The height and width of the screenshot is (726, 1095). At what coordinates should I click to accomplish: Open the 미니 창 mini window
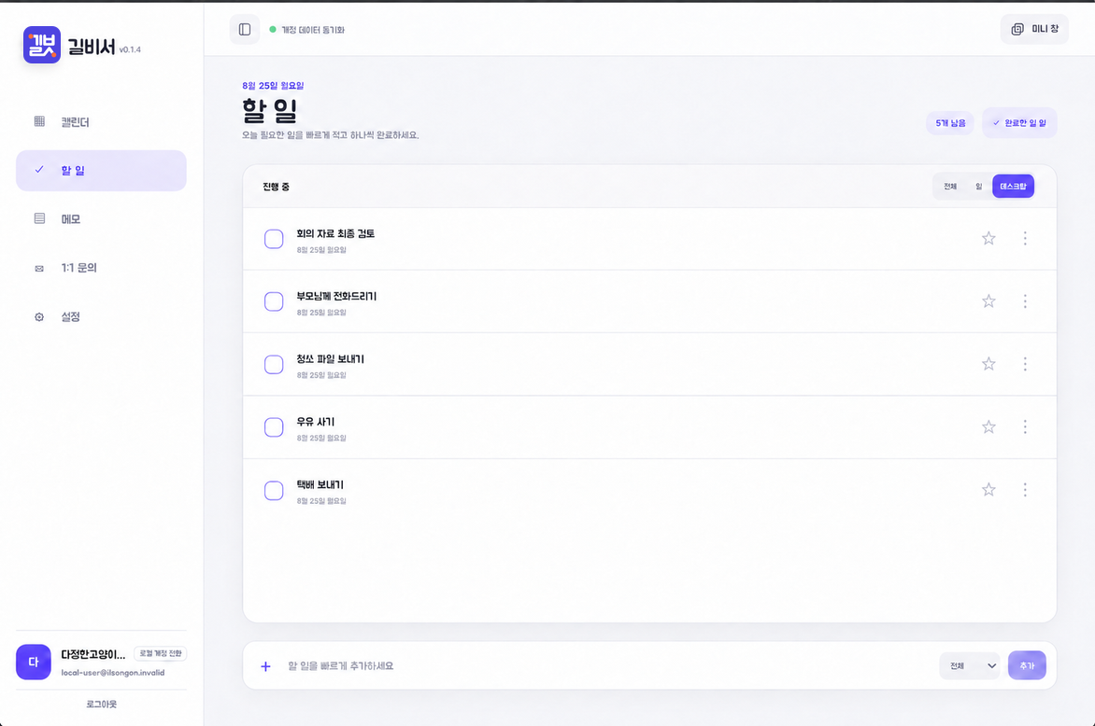point(1034,29)
